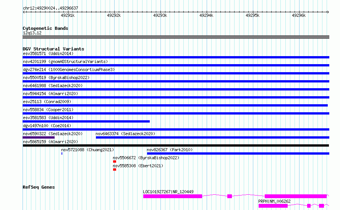Select the RefSeq Genes track title

click(39, 187)
